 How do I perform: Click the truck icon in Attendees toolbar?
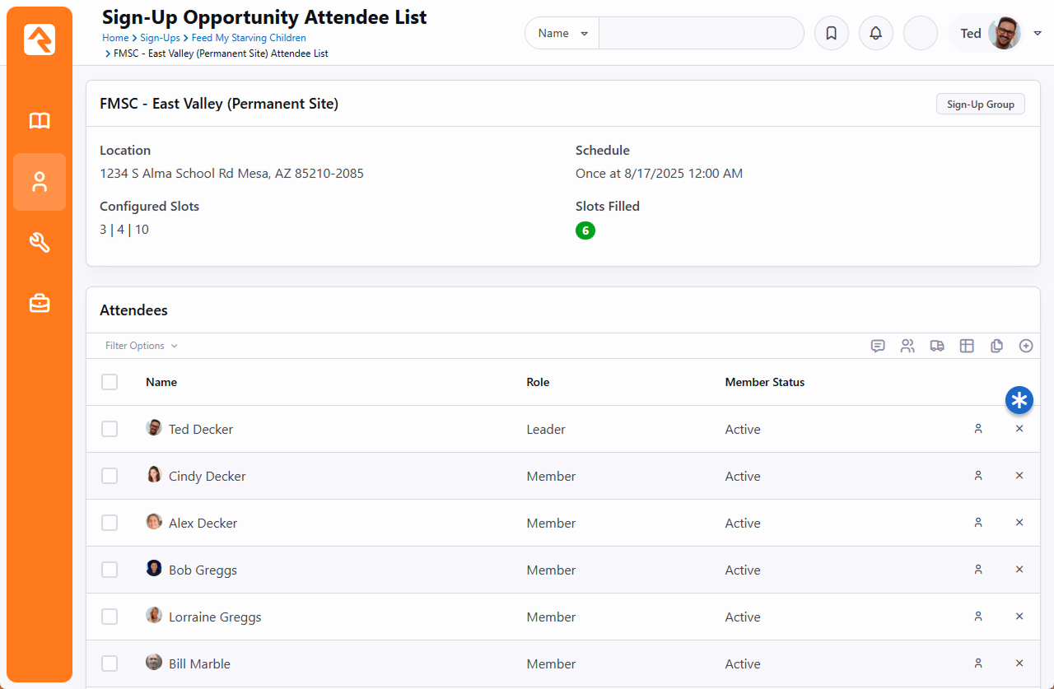(x=937, y=346)
